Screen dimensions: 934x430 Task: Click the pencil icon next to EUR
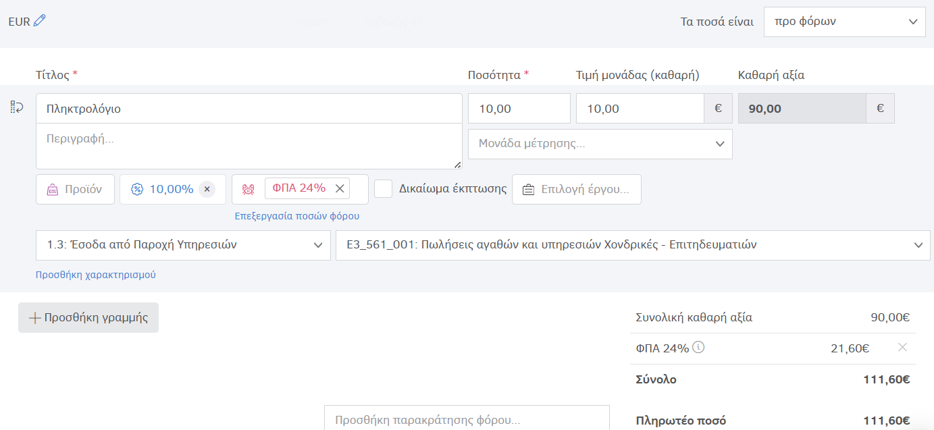pos(40,21)
